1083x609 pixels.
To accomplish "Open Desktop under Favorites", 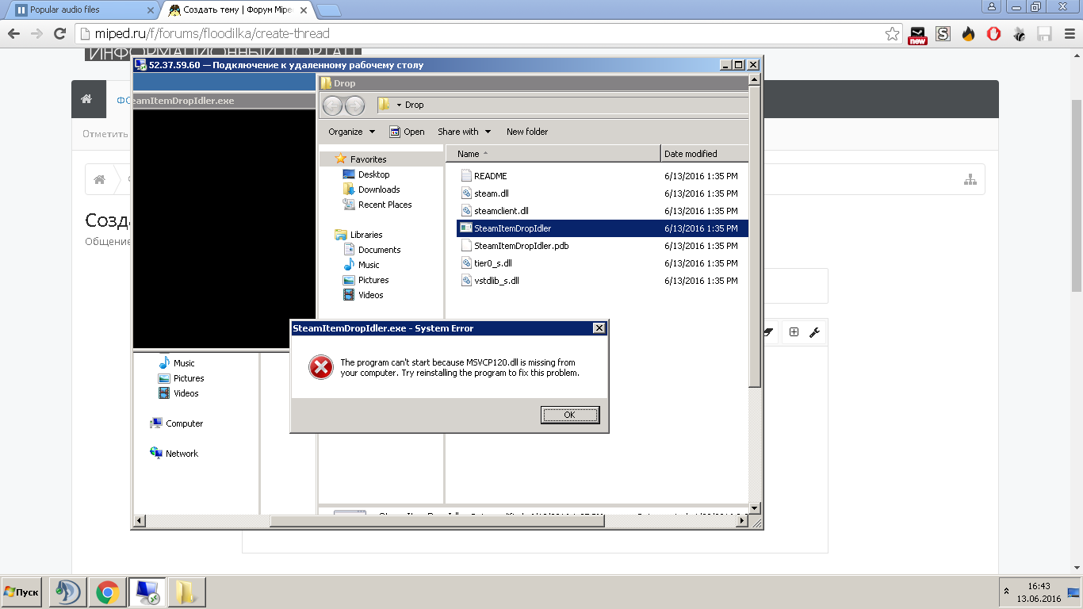I will (x=373, y=174).
